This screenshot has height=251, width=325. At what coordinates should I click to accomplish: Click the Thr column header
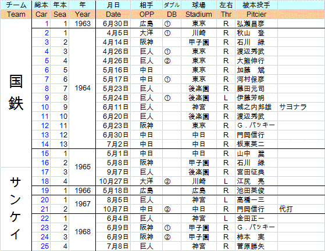pyautogui.click(x=226, y=14)
